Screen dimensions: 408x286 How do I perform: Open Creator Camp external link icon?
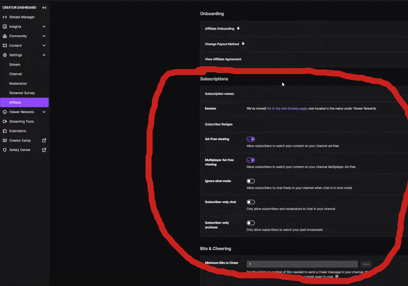point(44,140)
